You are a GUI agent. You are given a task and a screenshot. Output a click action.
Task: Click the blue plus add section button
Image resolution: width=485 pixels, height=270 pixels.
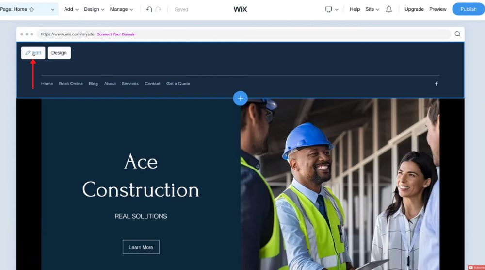241,98
